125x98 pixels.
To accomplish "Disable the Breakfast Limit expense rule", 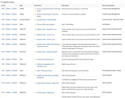I will [x=15, y=29].
